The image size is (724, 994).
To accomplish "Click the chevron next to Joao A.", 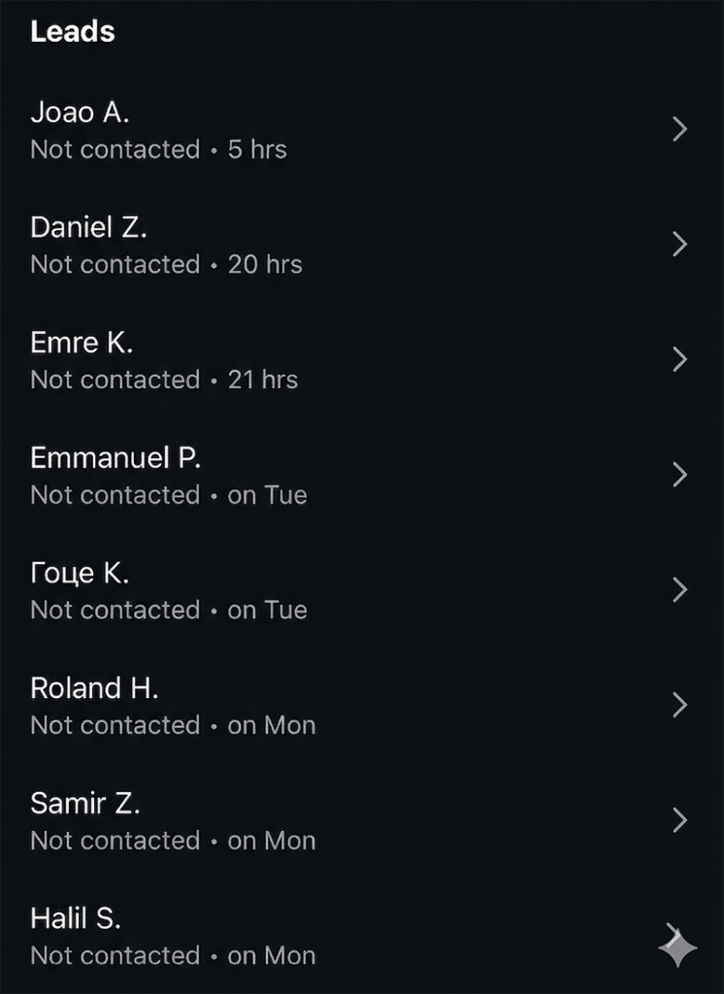I will [679, 129].
